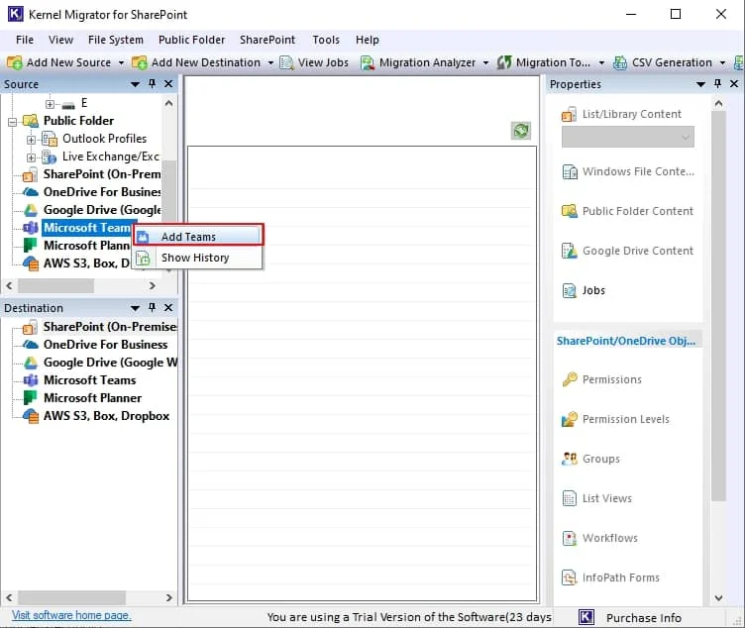Click Purchase Info in status bar
The image size is (745, 628).
click(x=643, y=617)
